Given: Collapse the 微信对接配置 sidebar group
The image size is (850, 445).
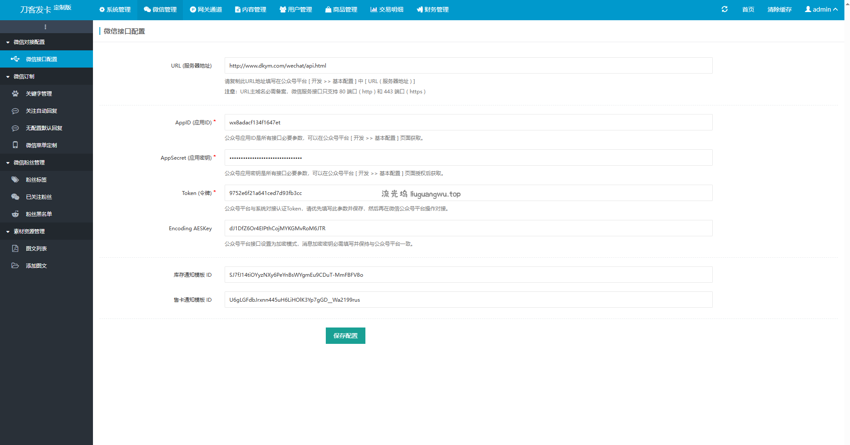Looking at the screenshot, I should tap(29, 42).
